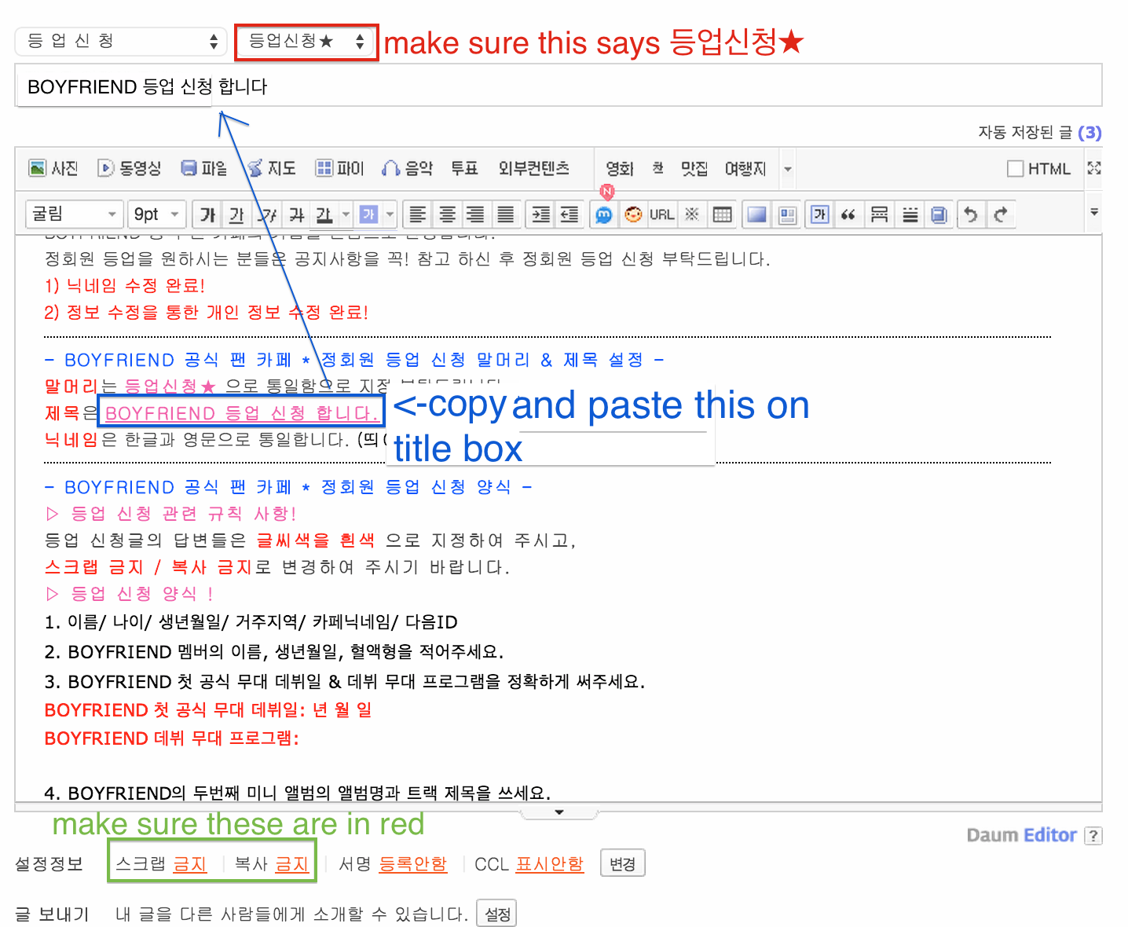Insert a URL link
Viewport: 1128px width, 927px height.
pos(661,214)
